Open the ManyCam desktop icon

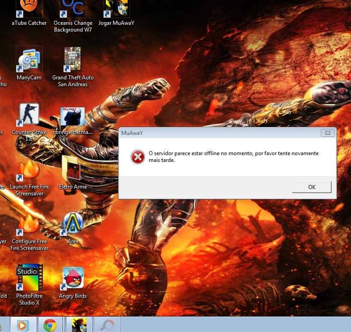(x=29, y=59)
